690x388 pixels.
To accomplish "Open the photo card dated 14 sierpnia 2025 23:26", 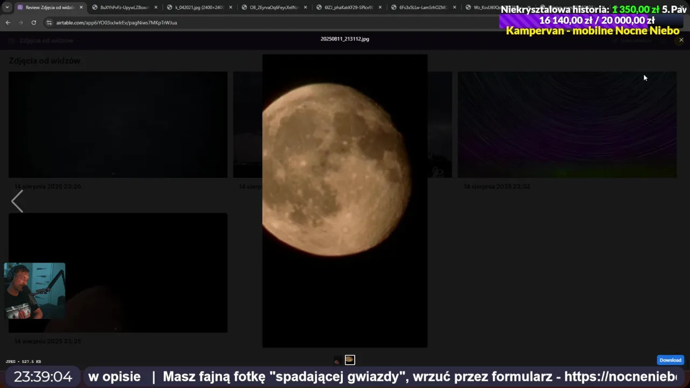I will 118,124.
